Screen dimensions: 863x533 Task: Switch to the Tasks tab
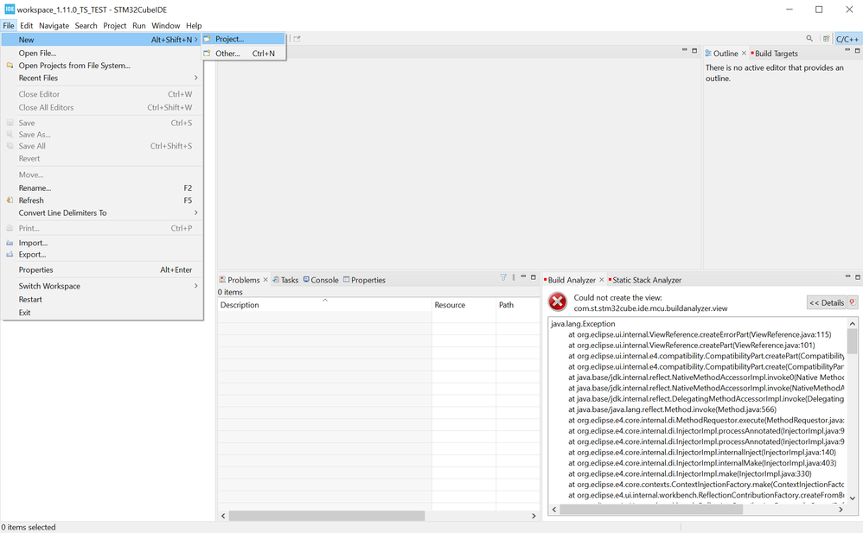(285, 280)
